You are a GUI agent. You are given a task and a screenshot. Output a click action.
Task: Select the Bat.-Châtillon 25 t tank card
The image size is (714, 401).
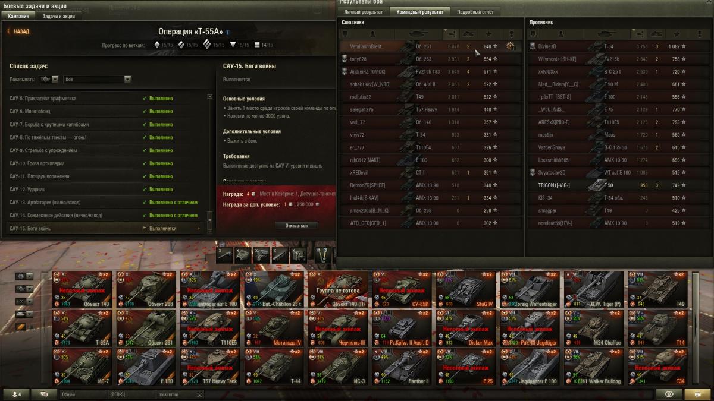coord(274,289)
